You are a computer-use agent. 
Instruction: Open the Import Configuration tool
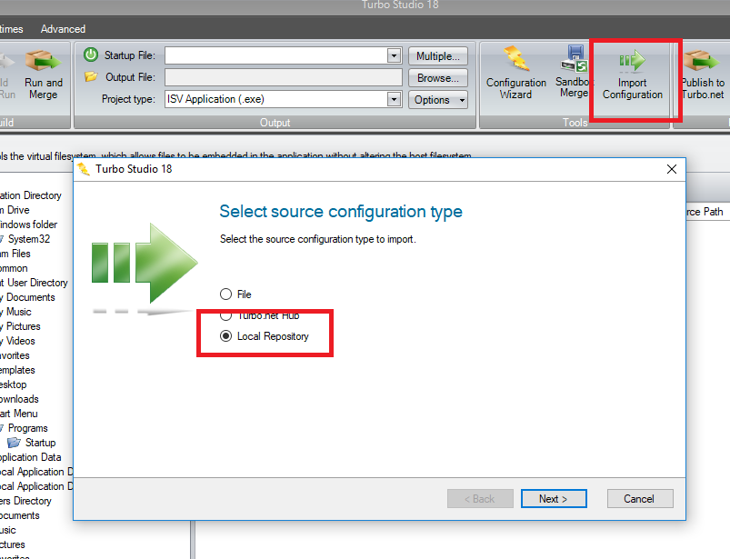coord(632,75)
